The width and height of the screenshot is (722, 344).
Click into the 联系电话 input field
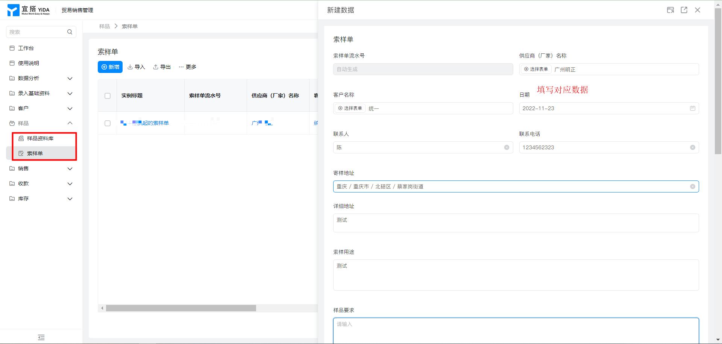point(609,147)
